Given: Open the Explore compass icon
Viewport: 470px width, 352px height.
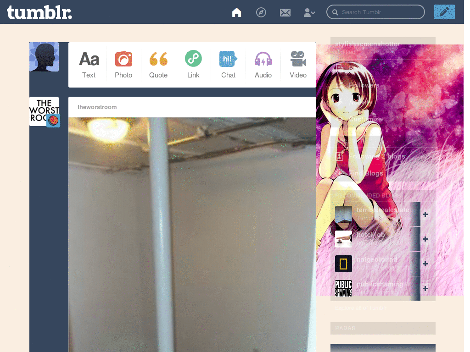Looking at the screenshot, I should (261, 12).
